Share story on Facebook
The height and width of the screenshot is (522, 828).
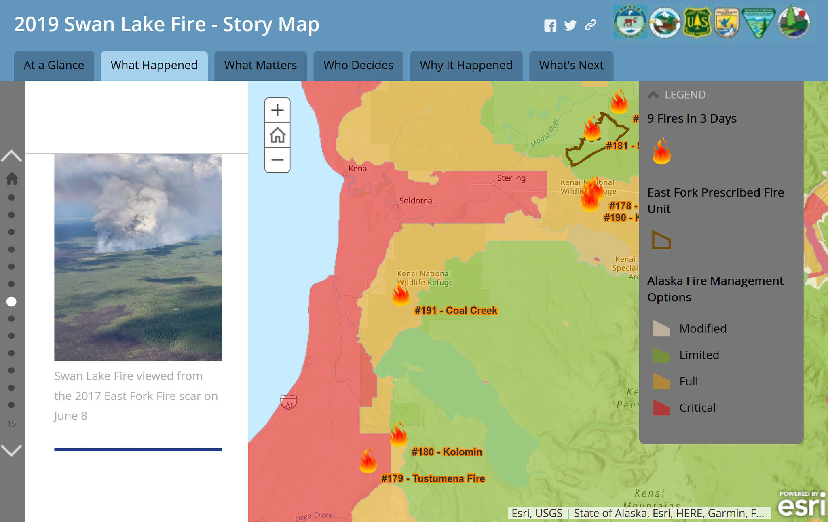tap(550, 25)
